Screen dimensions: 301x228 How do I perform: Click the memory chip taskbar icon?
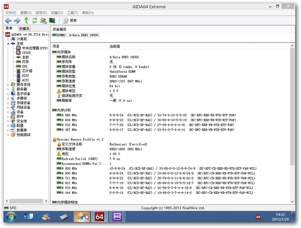pos(64,217)
